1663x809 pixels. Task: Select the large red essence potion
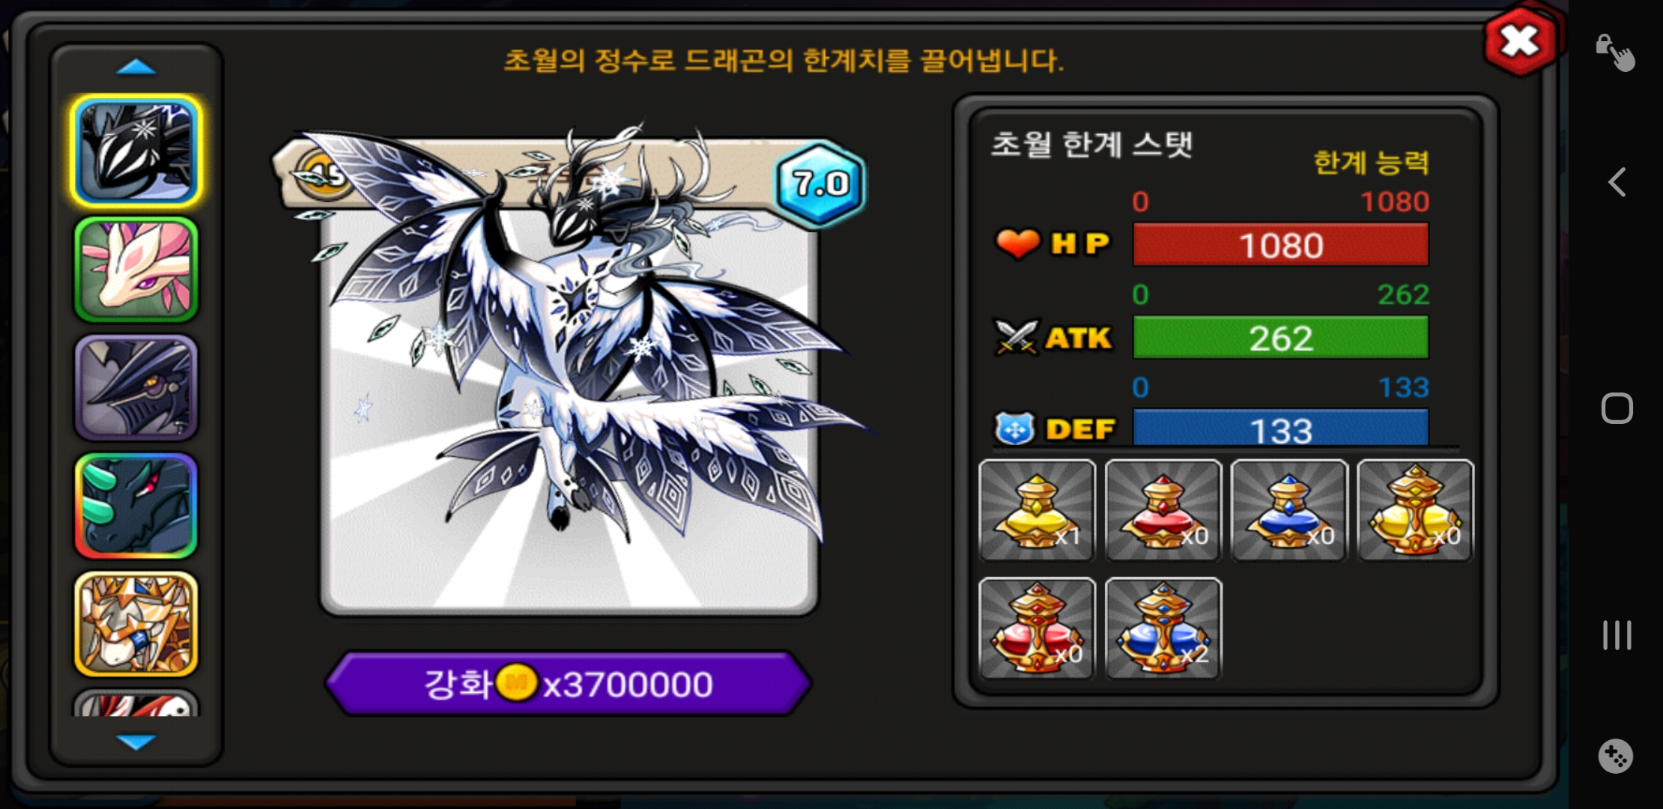(x=1037, y=628)
